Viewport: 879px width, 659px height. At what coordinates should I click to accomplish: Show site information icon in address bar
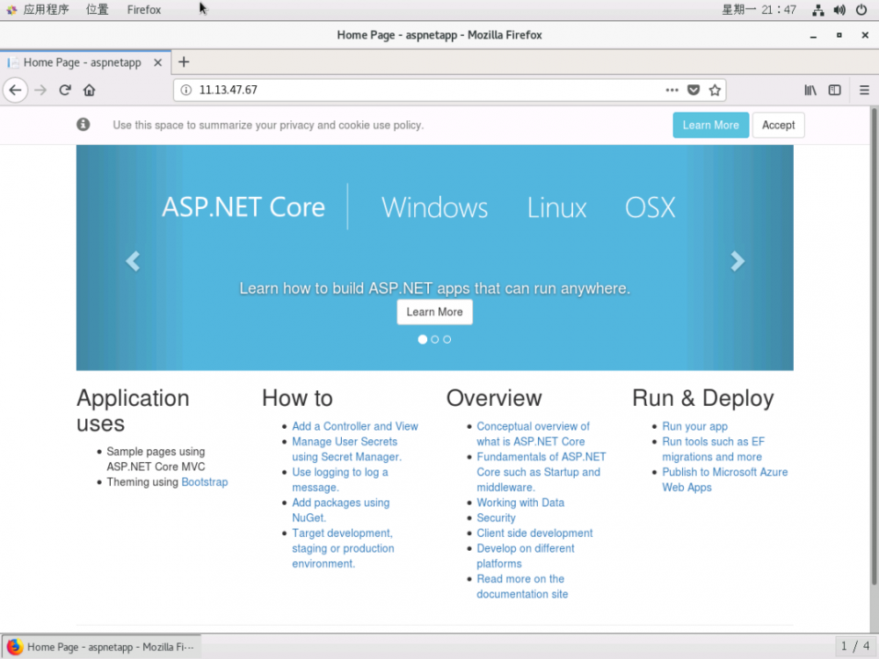tap(186, 91)
